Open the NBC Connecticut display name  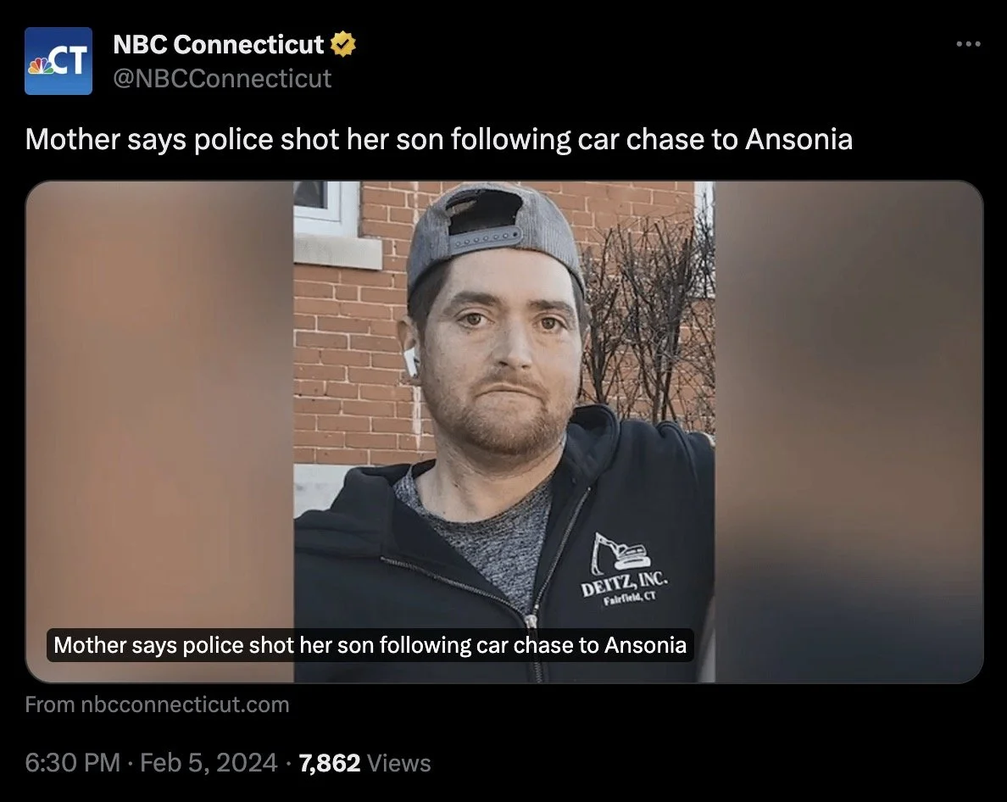219,44
